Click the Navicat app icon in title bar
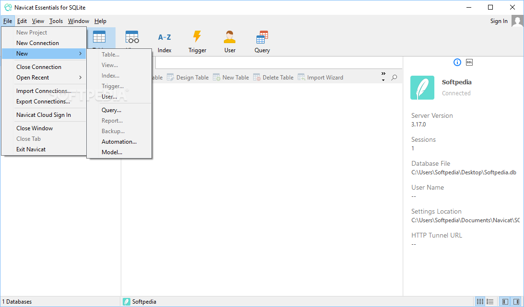Image resolution: width=524 pixels, height=307 pixels. 8,7
